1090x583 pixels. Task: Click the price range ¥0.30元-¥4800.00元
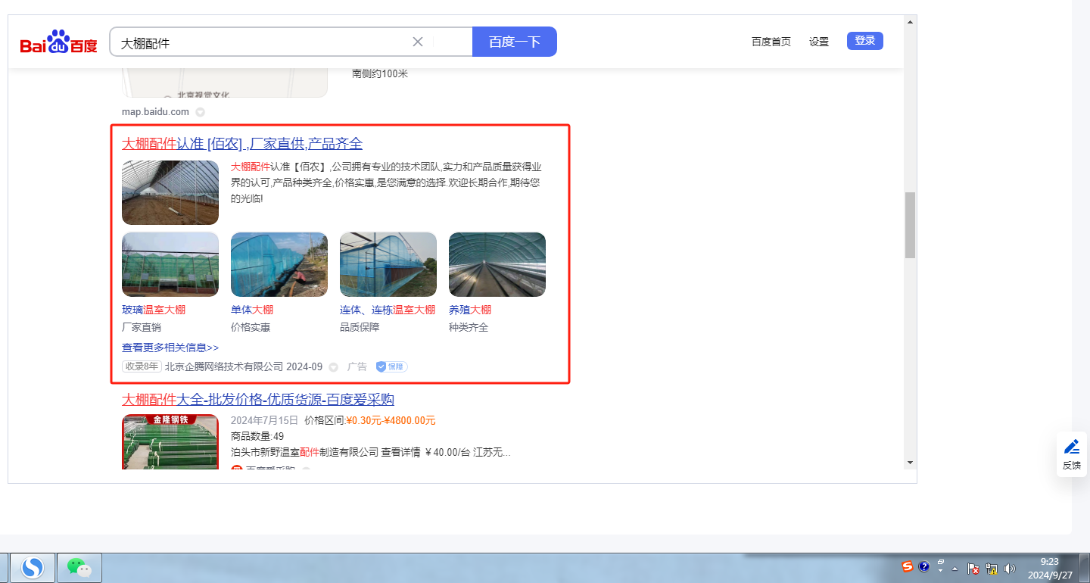[391, 420]
